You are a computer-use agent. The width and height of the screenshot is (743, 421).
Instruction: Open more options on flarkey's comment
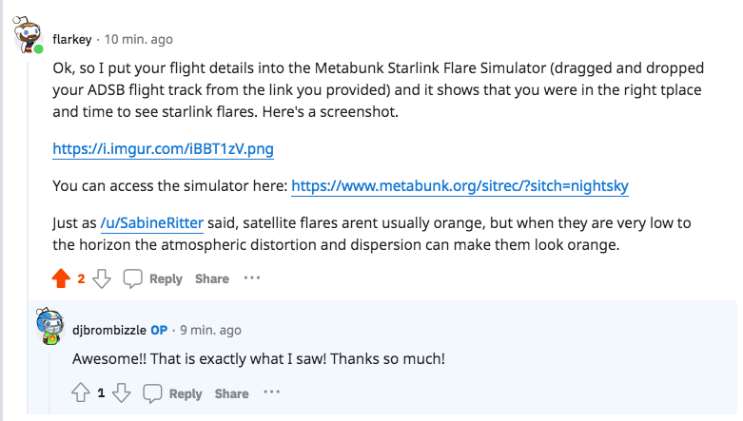[251, 278]
